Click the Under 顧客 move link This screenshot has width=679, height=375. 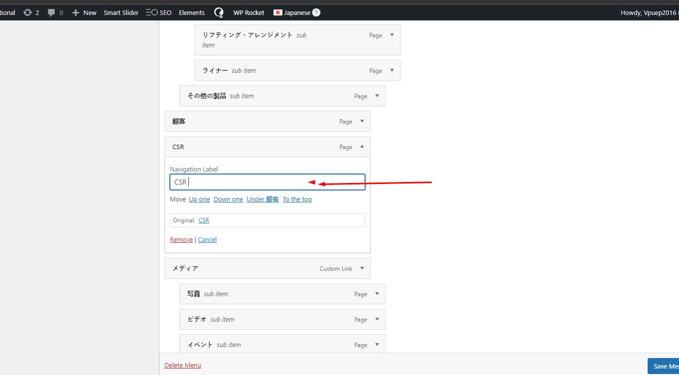coord(263,199)
